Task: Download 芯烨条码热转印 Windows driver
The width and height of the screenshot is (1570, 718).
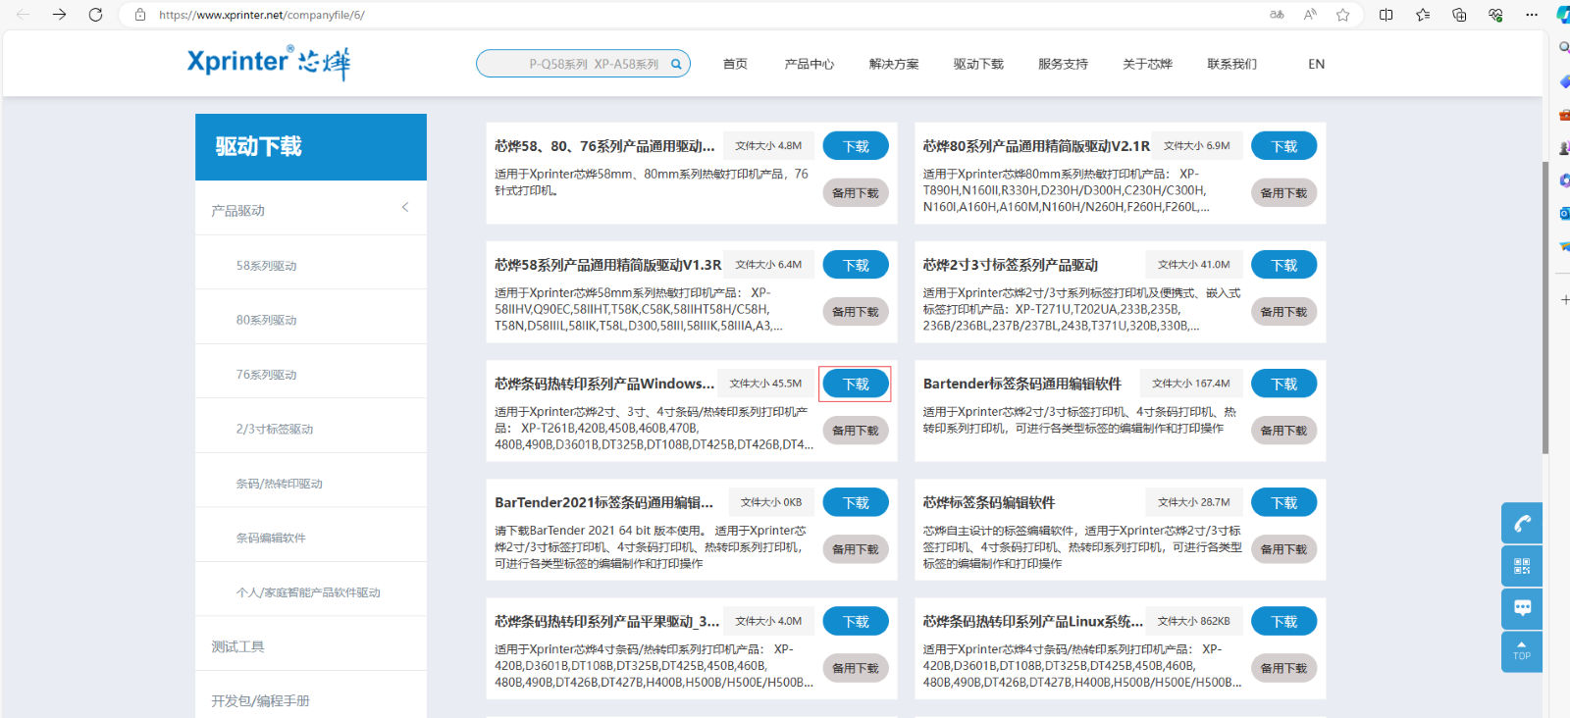Action: tap(856, 384)
